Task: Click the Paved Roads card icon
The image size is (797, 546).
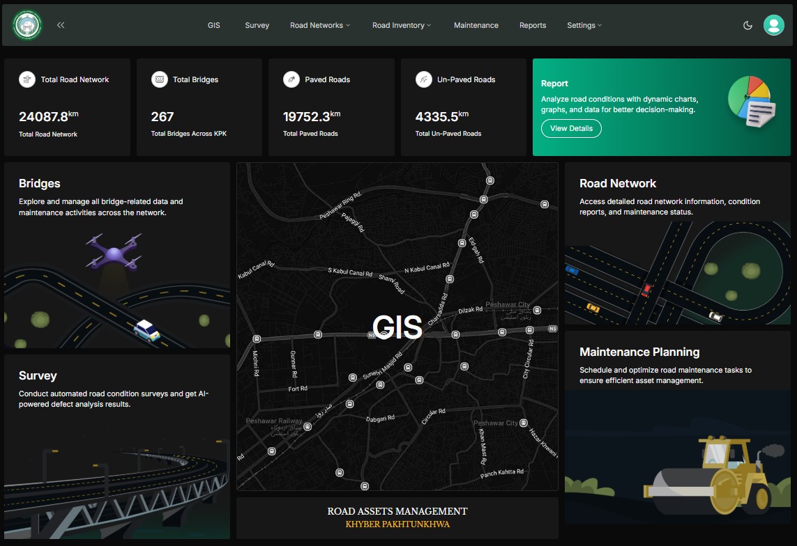Action: pyautogui.click(x=291, y=79)
